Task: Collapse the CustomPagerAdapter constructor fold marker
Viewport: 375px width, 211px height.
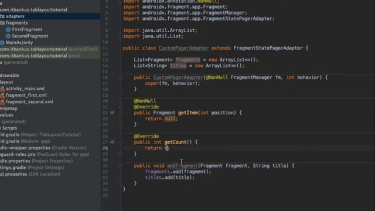Action: 121,77
